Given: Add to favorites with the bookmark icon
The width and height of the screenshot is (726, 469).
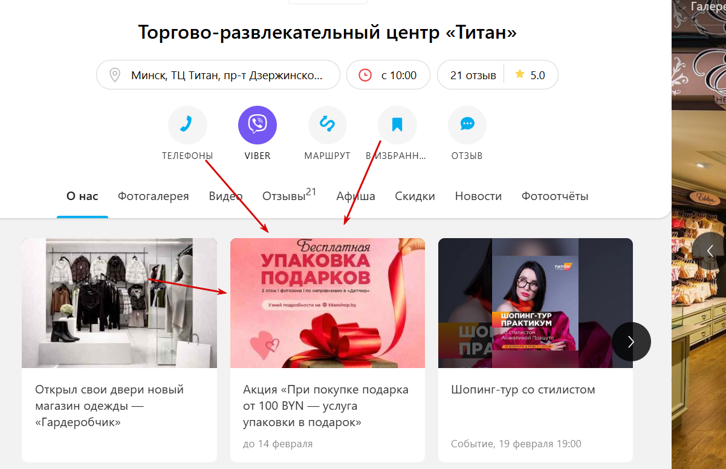Looking at the screenshot, I should click(x=397, y=125).
